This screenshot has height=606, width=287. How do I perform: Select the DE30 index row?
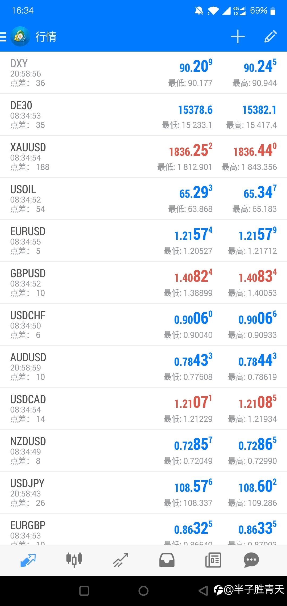(x=143, y=115)
